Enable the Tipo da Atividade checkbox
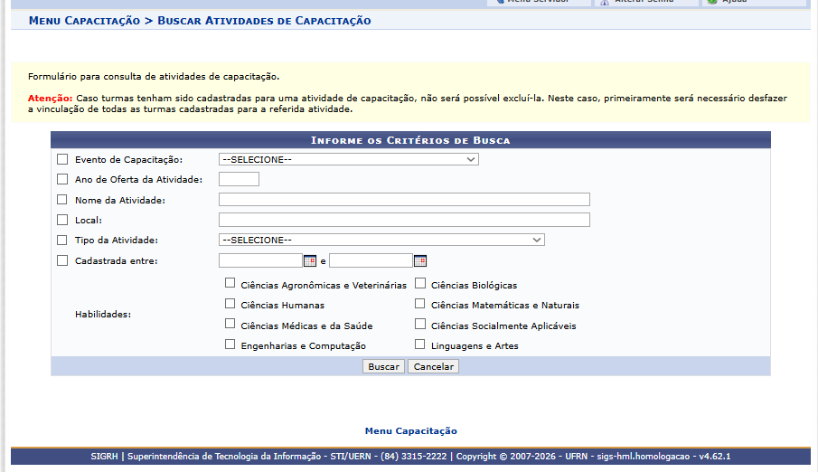 pyautogui.click(x=62, y=241)
